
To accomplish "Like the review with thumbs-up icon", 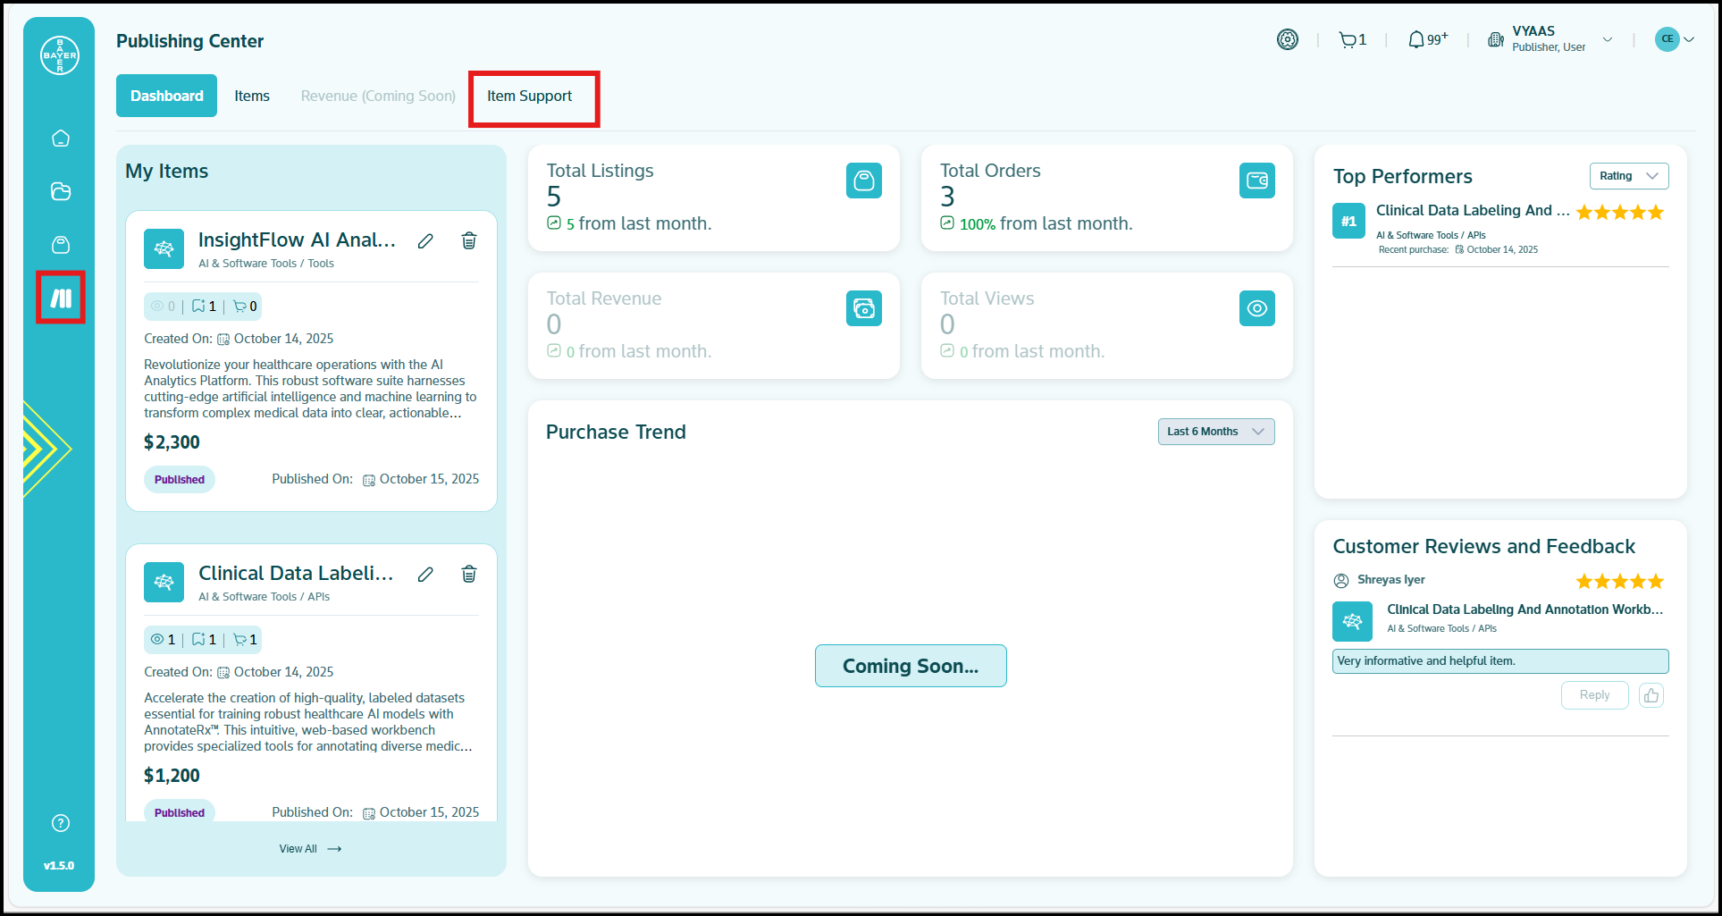I will pos(1651,695).
